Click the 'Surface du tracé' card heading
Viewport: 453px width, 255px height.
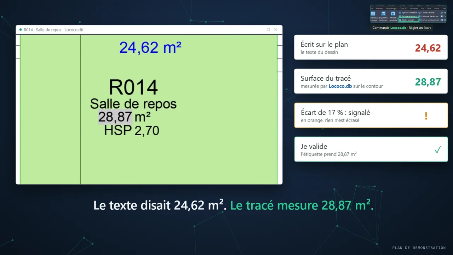pos(326,78)
